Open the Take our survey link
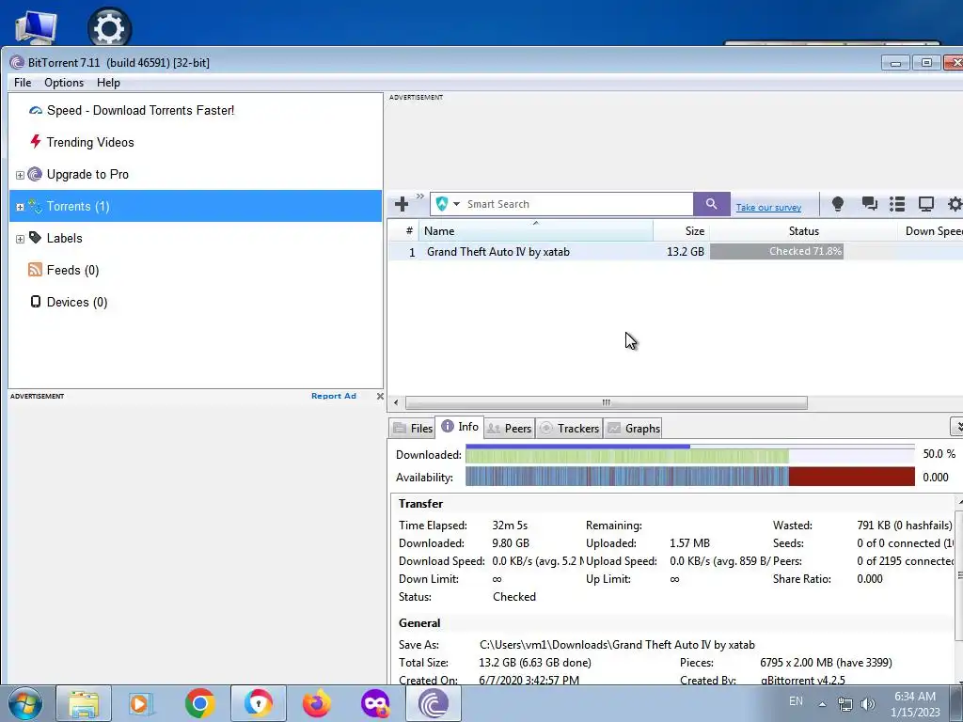Viewport: 963px width, 722px height. [768, 208]
